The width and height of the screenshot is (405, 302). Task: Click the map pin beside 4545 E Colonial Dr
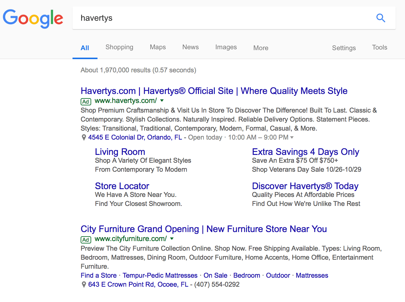coord(84,137)
